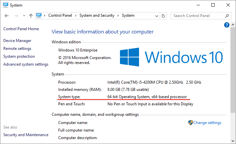Viewport: 236px width, 144px height.
Task: Click the 'Installed memory (RAM):' label
Action: coord(80,90)
